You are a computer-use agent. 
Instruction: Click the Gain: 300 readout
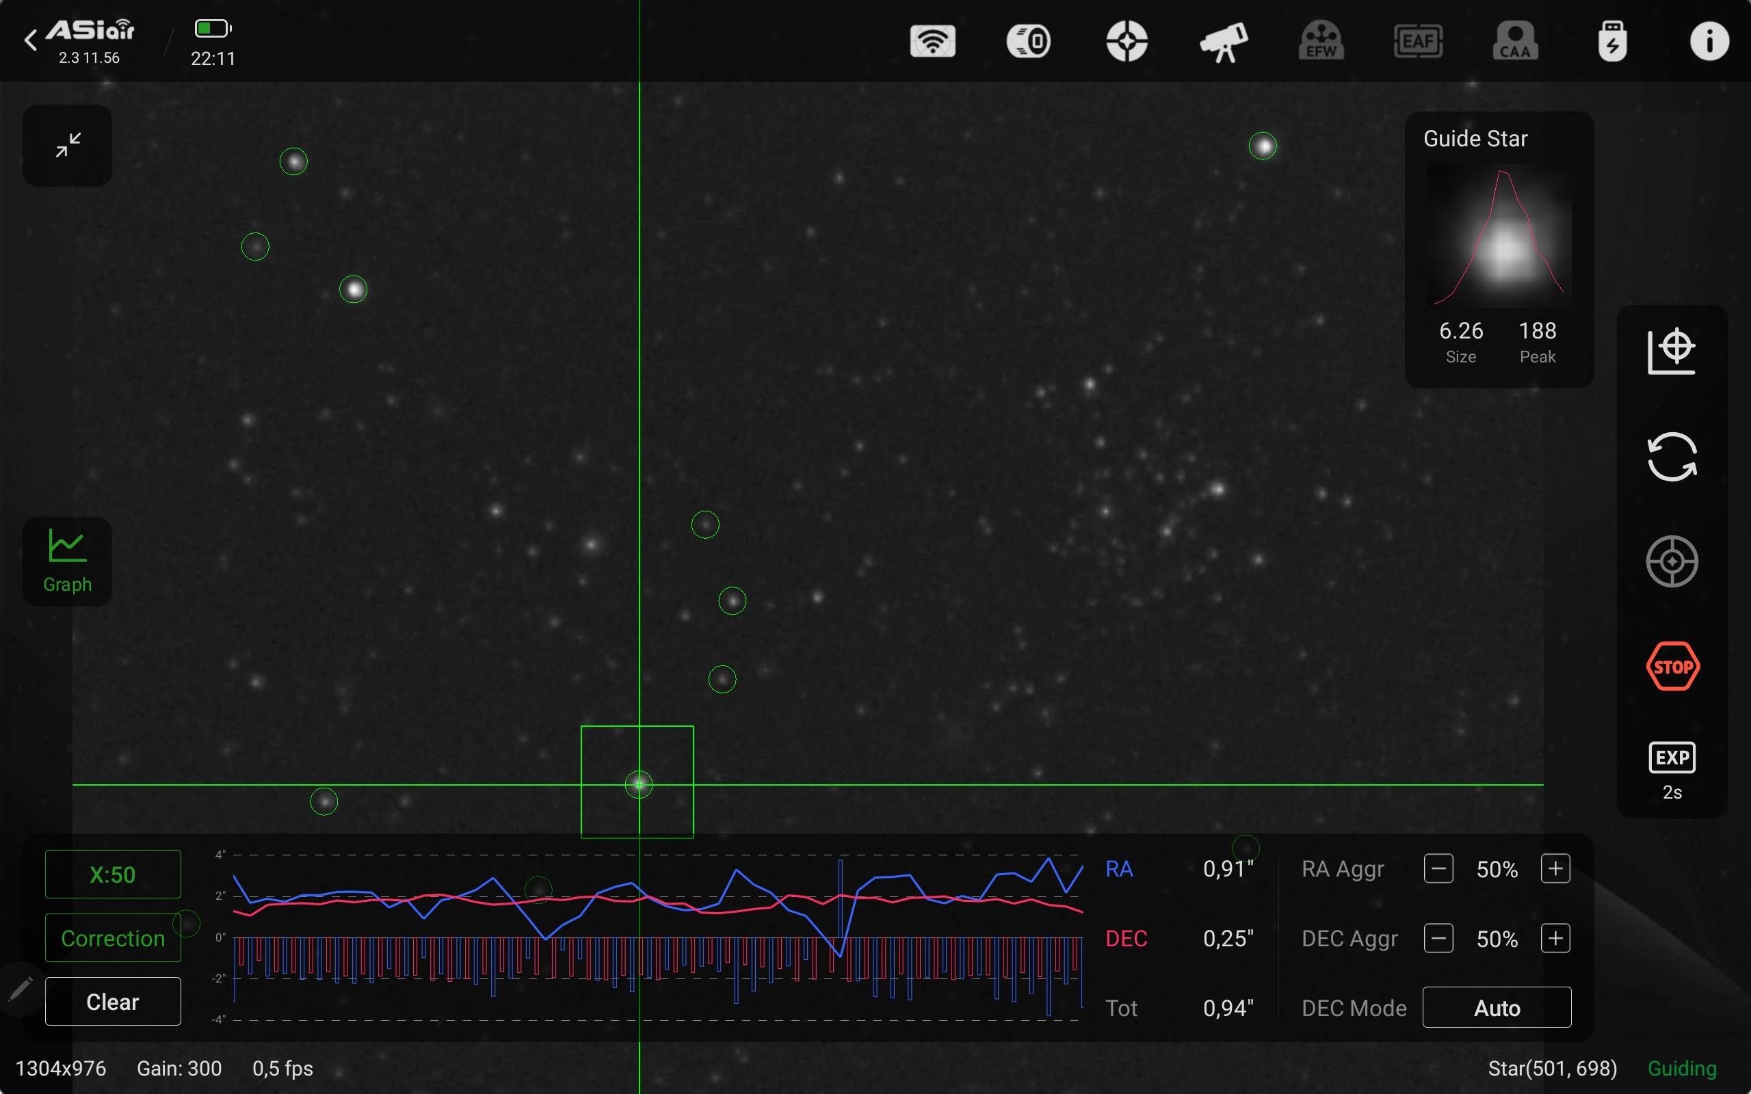tap(179, 1068)
